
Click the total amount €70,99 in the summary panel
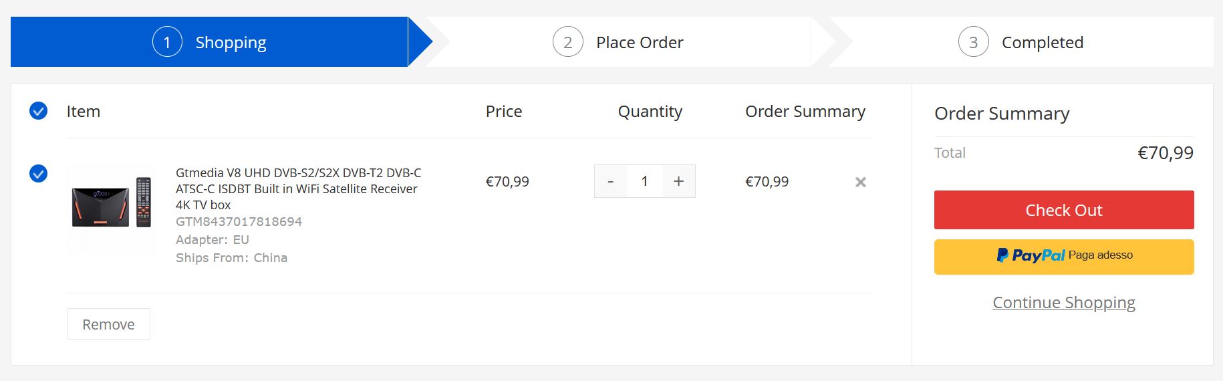tap(1165, 153)
